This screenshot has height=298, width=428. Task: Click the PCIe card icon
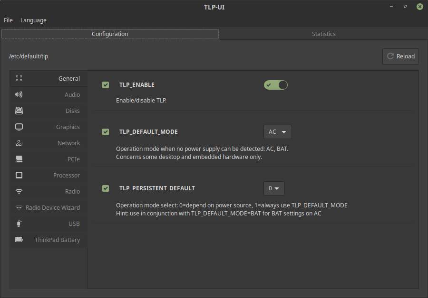coord(19,159)
